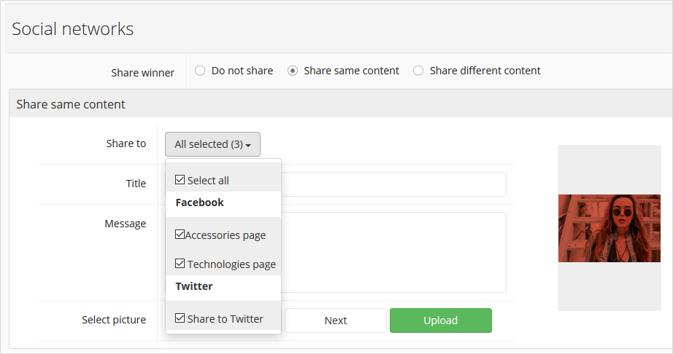The height and width of the screenshot is (354, 673).
Task: Toggle the 'Select all' checkbox
Action: 180,180
